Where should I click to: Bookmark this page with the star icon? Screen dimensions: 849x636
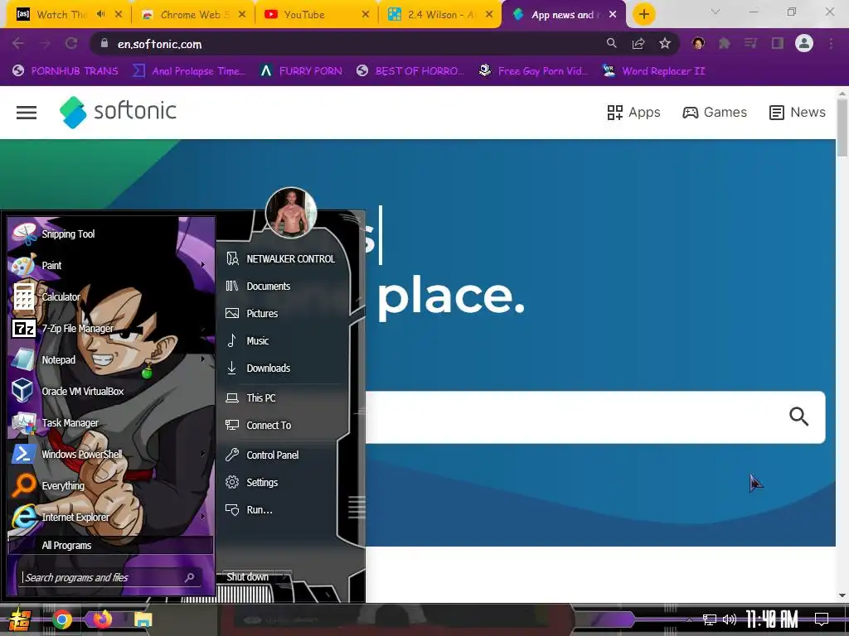[x=665, y=43]
